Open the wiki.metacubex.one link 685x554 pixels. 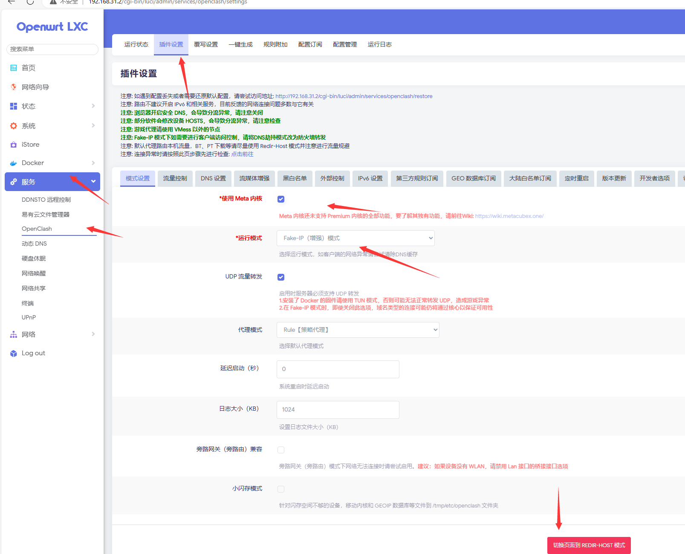pos(509,216)
